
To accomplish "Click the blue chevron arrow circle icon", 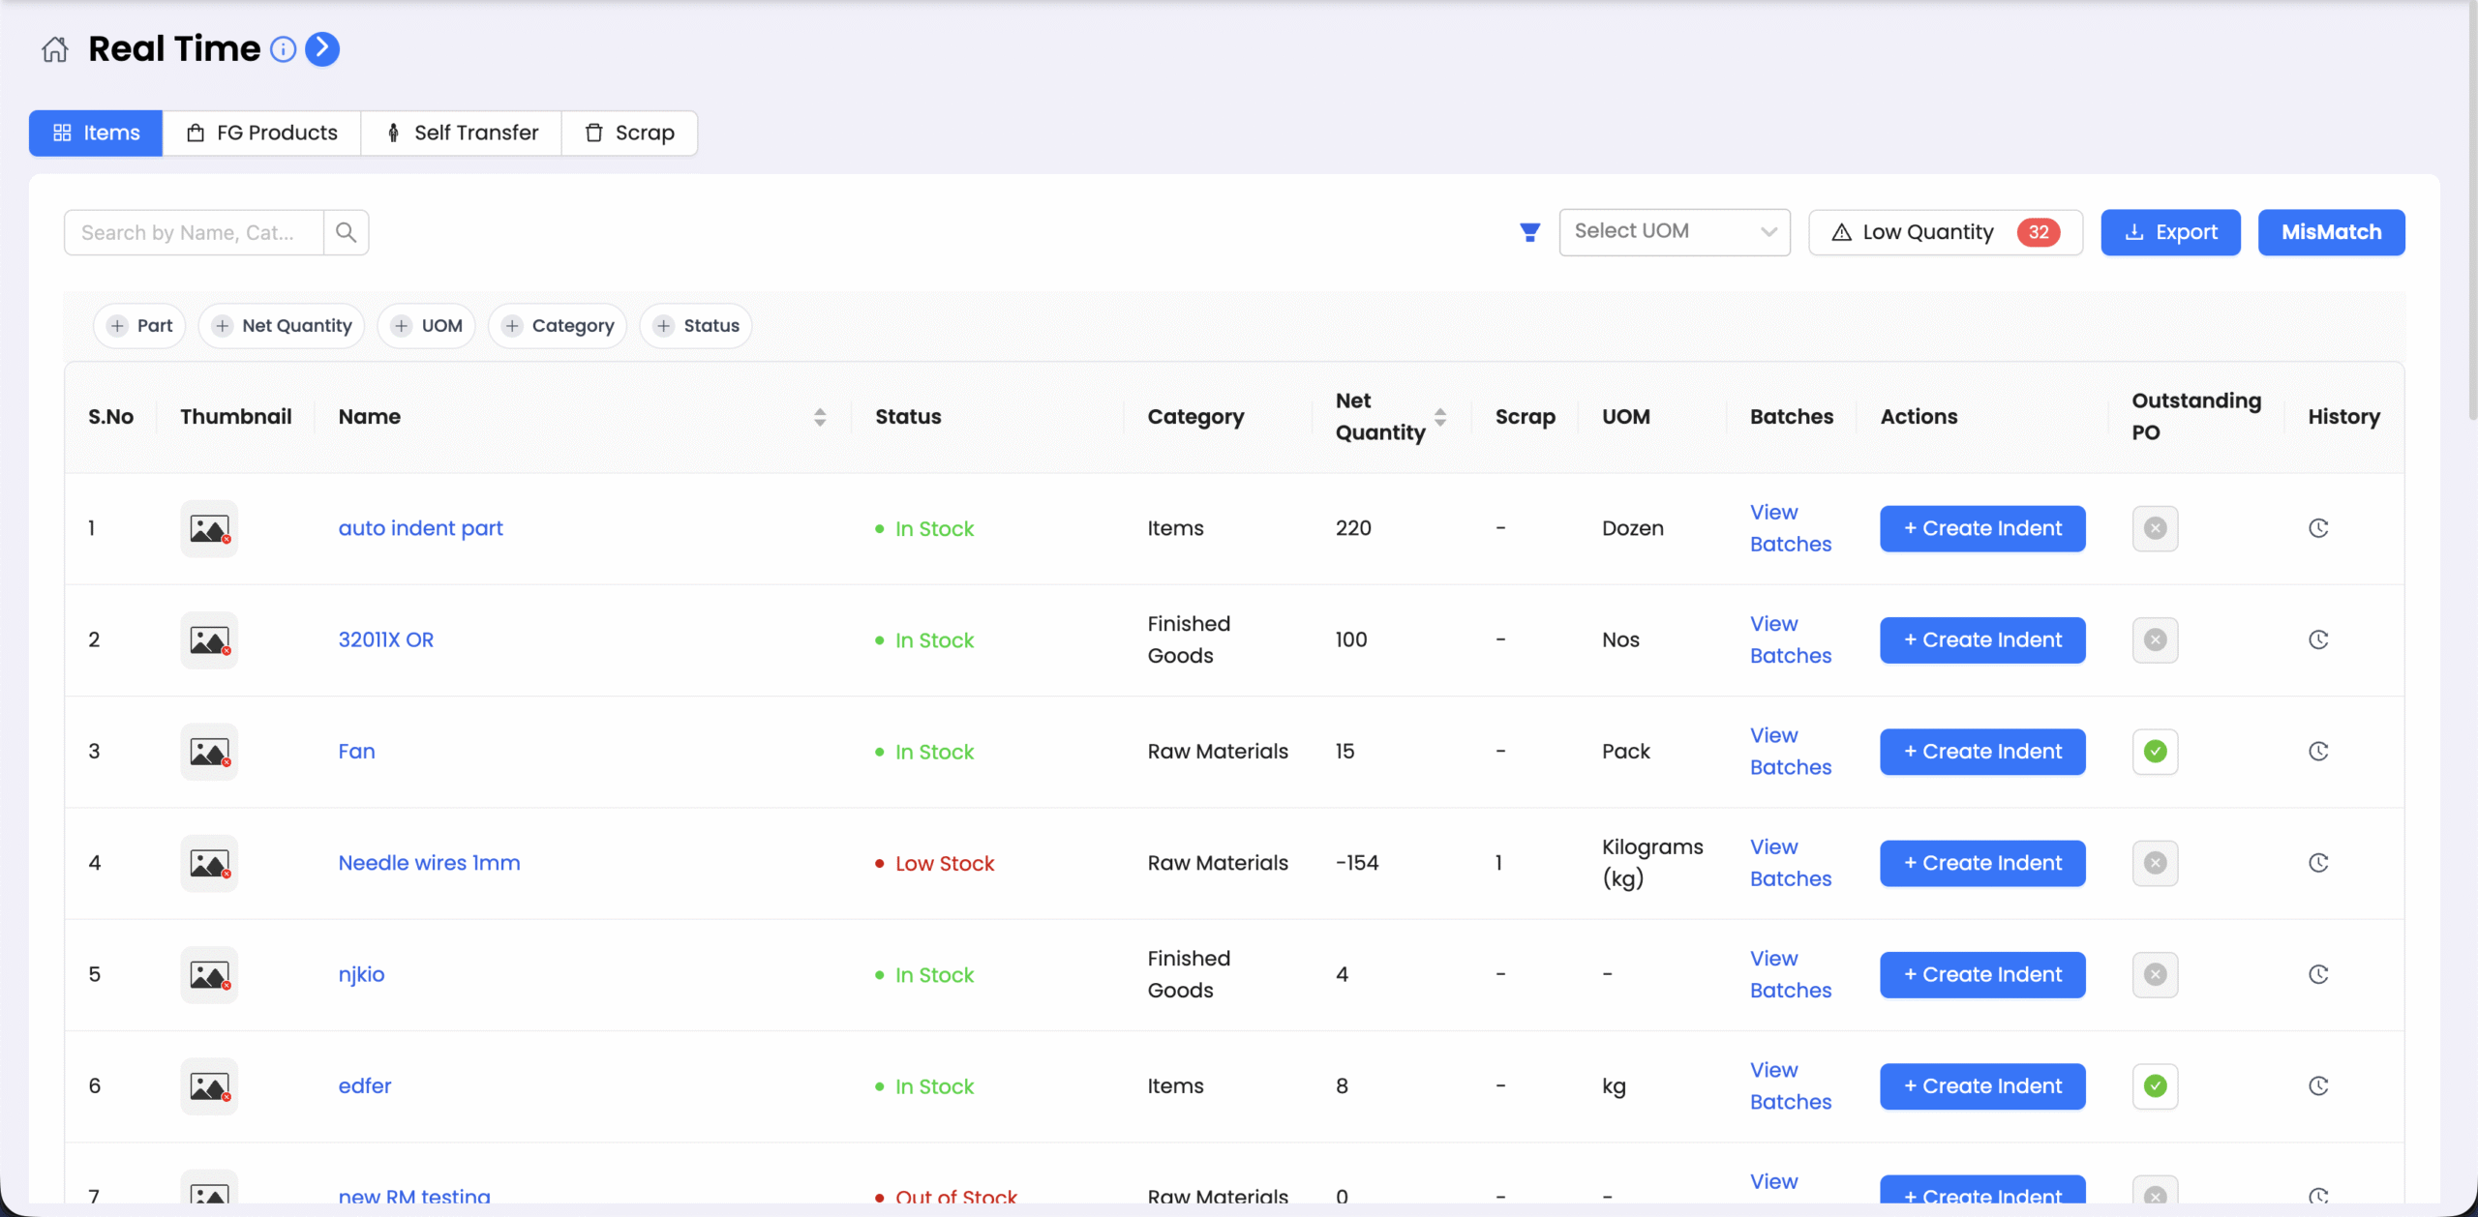I will [x=322, y=48].
